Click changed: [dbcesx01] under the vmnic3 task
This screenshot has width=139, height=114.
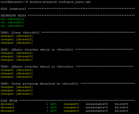17,73
